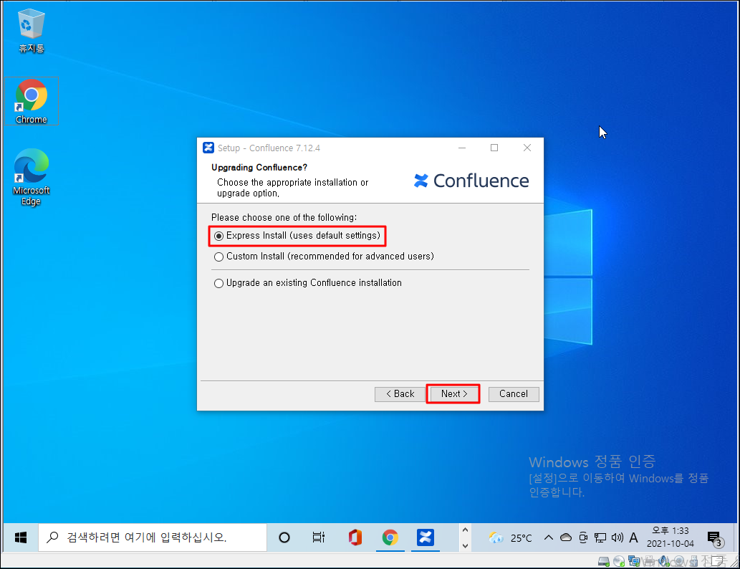Select the Microsoft Edge desktop shortcut
Viewport: 740px width, 569px height.
click(31, 178)
